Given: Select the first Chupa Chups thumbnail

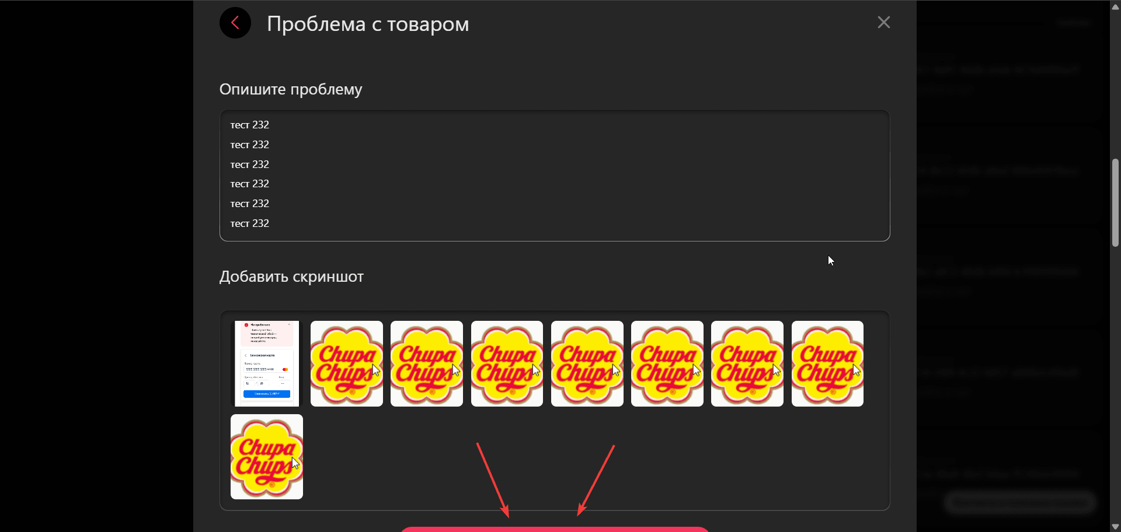Looking at the screenshot, I should pyautogui.click(x=347, y=363).
